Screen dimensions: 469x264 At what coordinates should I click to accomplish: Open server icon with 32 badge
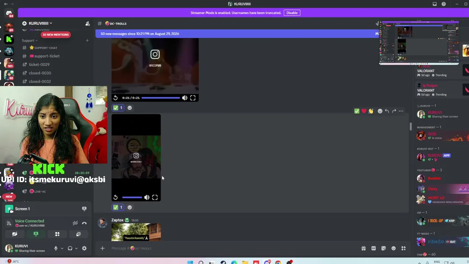coord(9,75)
